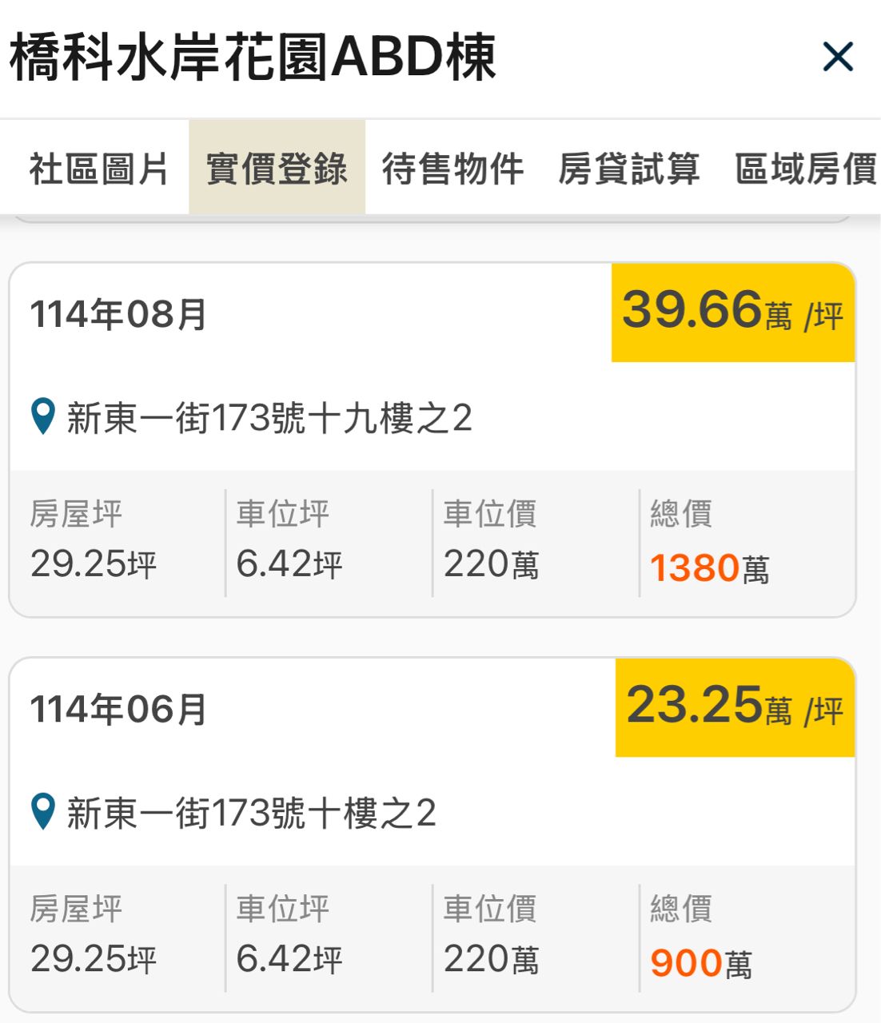Click the 220萬 parking price in August record
The height and width of the screenshot is (1023, 881).
pyautogui.click(x=491, y=564)
